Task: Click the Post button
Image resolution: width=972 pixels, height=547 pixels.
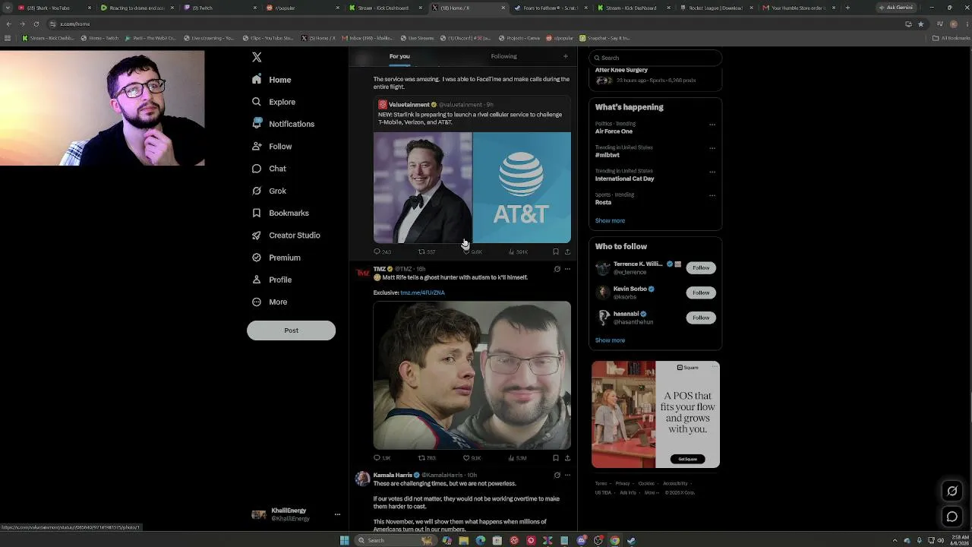Action: pyautogui.click(x=291, y=330)
